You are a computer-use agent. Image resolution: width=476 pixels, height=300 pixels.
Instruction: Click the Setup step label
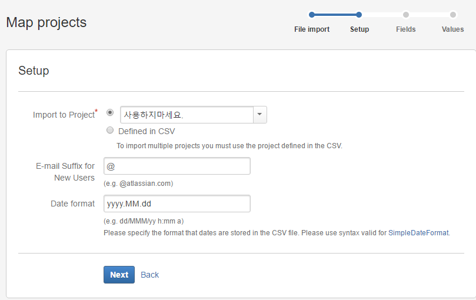360,29
